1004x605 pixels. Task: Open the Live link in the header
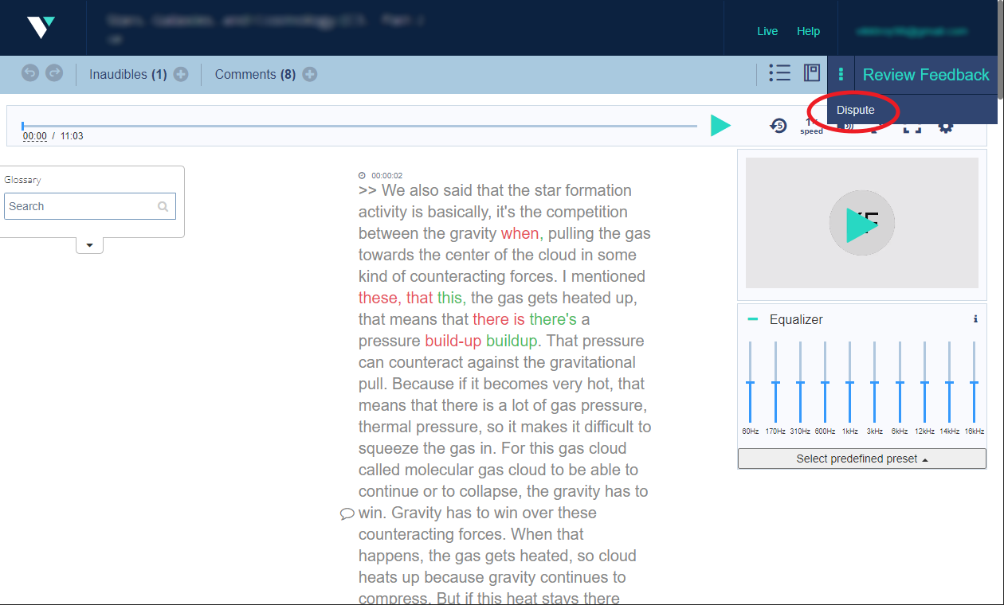click(767, 31)
